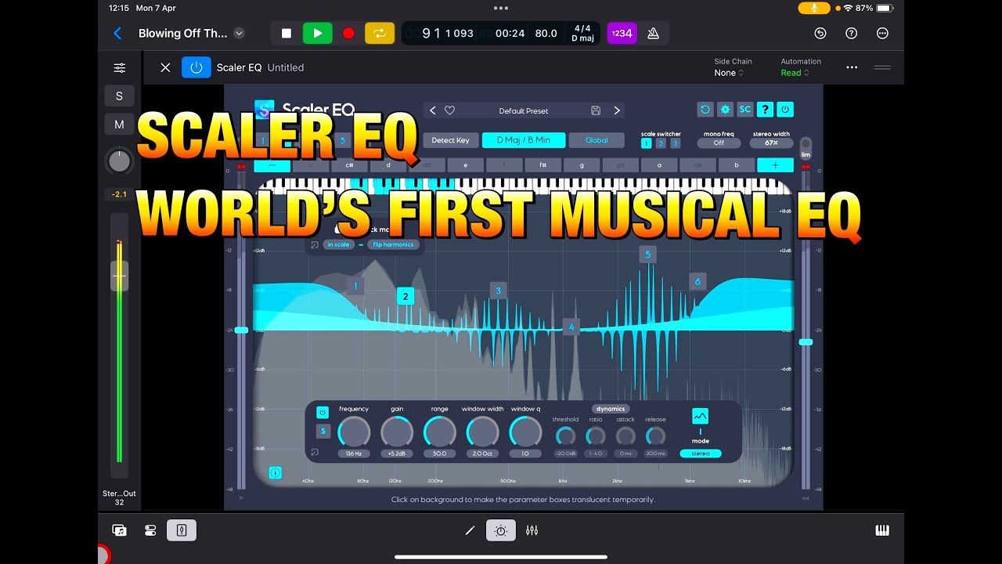Open the Automation Read dropdown
This screenshot has height=564, width=1002.
pyautogui.click(x=795, y=73)
